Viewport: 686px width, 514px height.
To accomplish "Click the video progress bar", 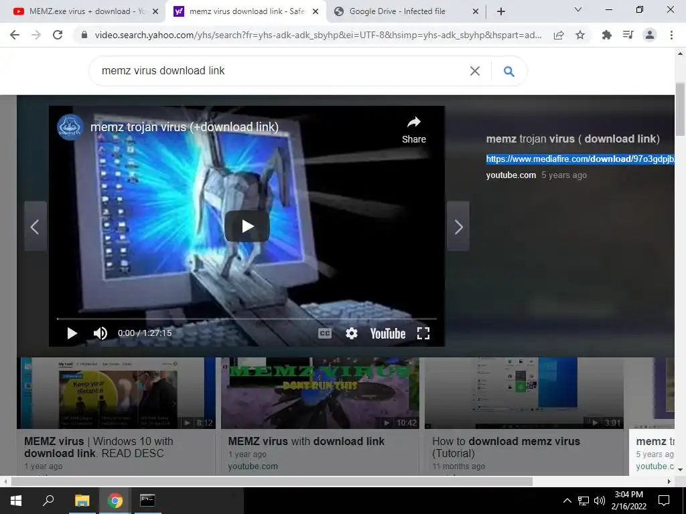I will point(247,319).
